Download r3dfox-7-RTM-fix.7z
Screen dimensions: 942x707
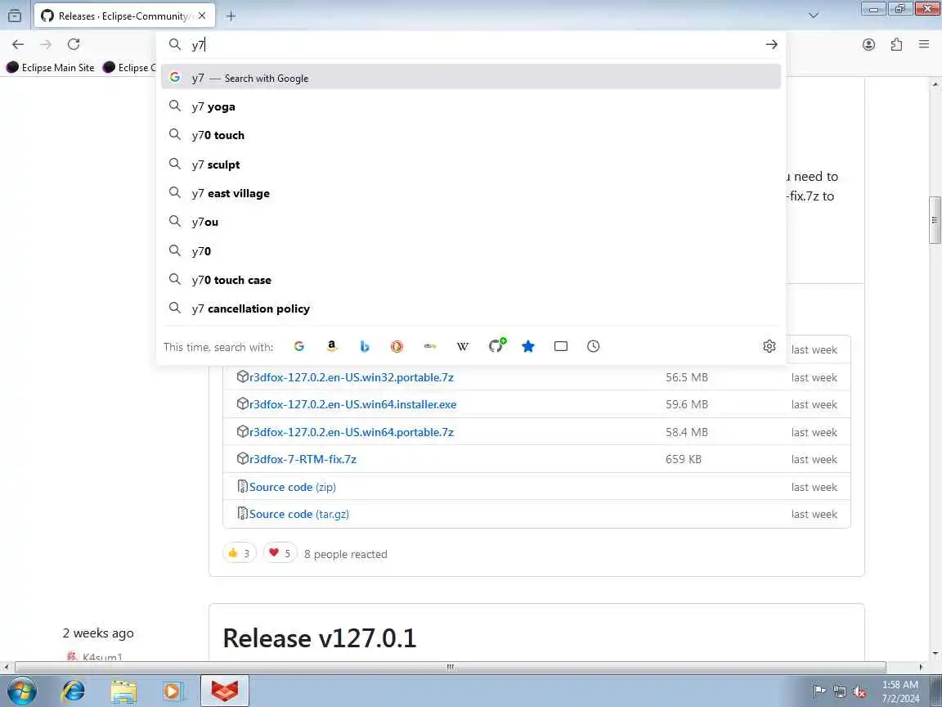(303, 459)
